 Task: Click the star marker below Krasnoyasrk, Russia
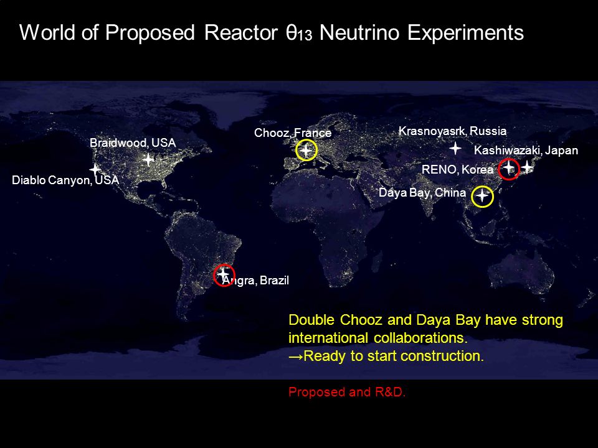pyautogui.click(x=455, y=148)
